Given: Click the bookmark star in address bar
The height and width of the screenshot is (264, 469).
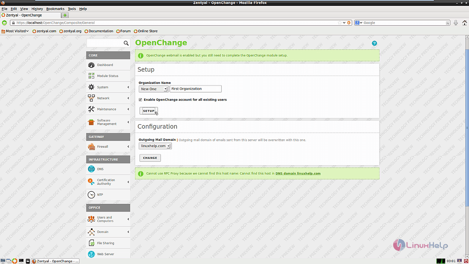Looking at the screenshot, I should 339,23.
